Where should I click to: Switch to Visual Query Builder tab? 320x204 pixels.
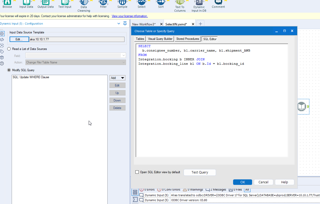(x=160, y=39)
